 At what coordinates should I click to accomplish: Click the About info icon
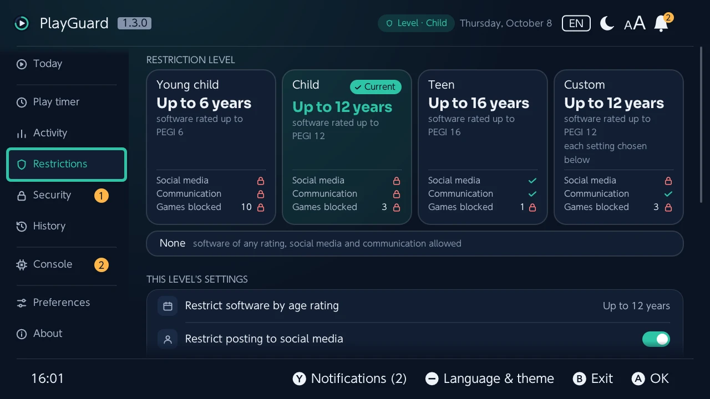coord(22,334)
